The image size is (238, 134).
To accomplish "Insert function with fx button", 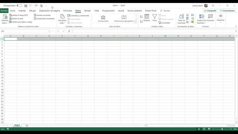I will tap(69, 31).
